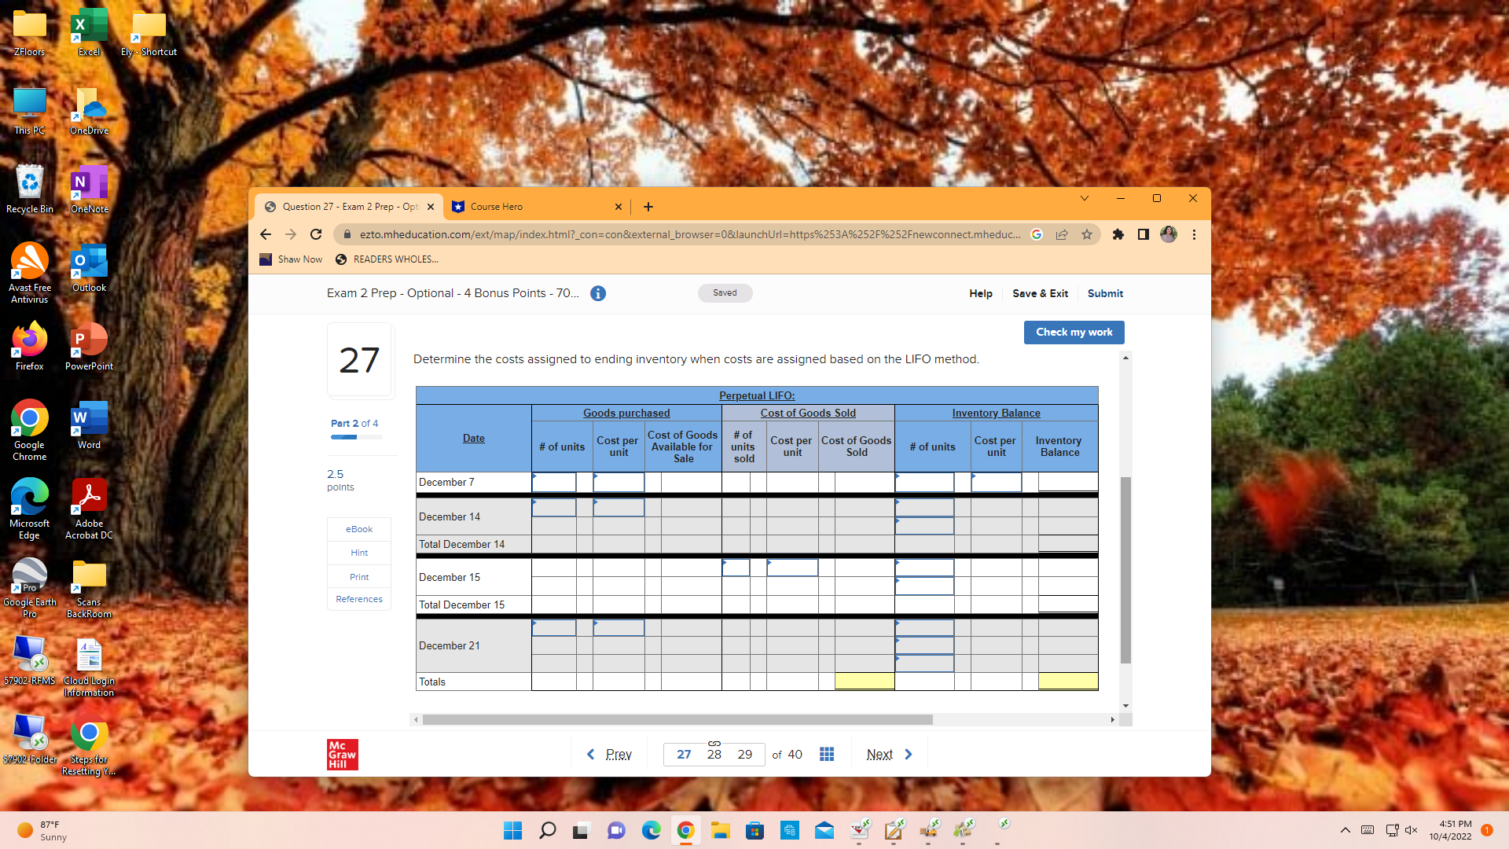Viewport: 1509px width, 849px height.
Task: Click the browser profile avatar
Action: [1169, 234]
